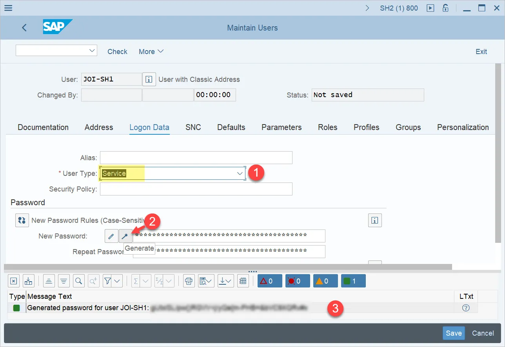Click the pencil icon beside New Password

111,236
